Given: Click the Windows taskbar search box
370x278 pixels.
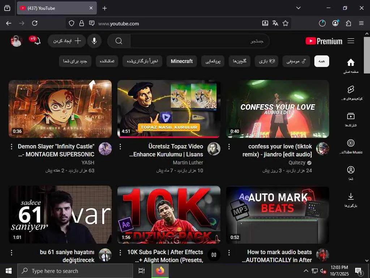Looking at the screenshot, I should [x=75, y=271].
